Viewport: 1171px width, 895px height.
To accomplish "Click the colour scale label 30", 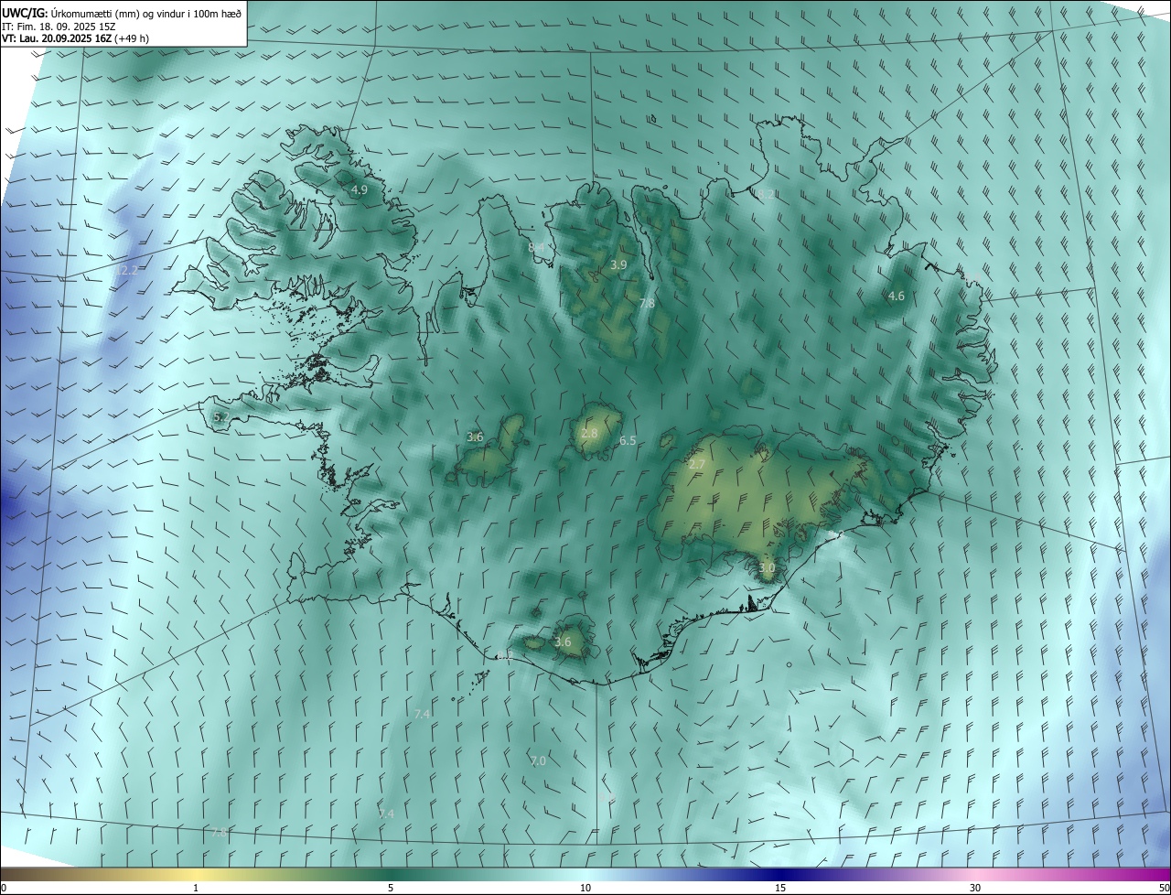I will point(975,888).
